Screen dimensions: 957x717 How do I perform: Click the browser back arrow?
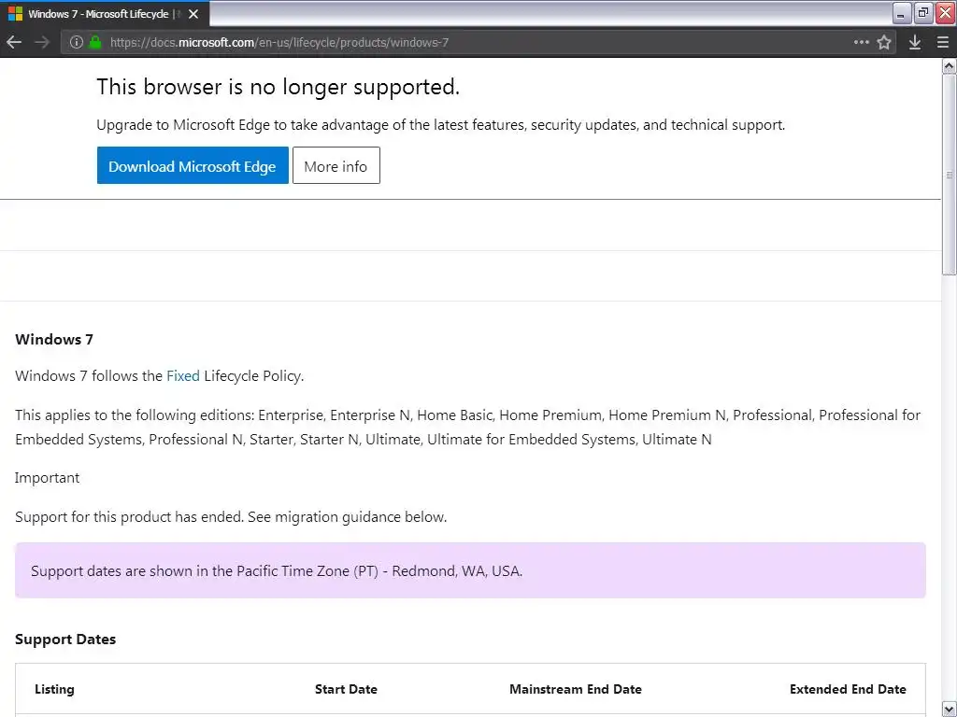[14, 42]
